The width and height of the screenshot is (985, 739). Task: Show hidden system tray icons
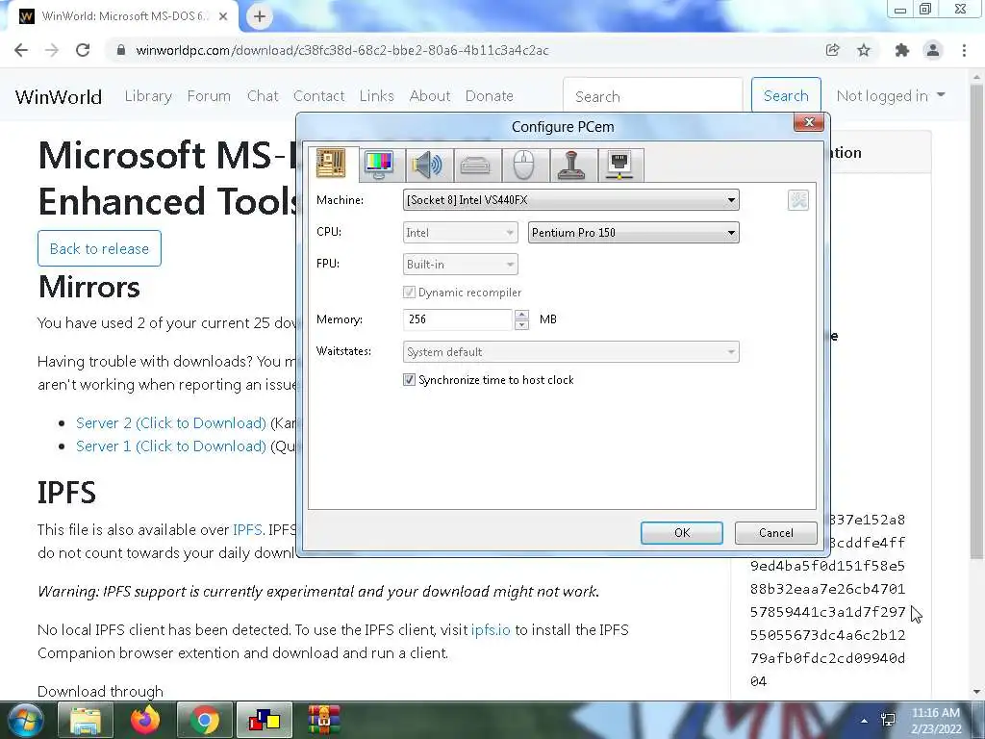click(x=865, y=721)
